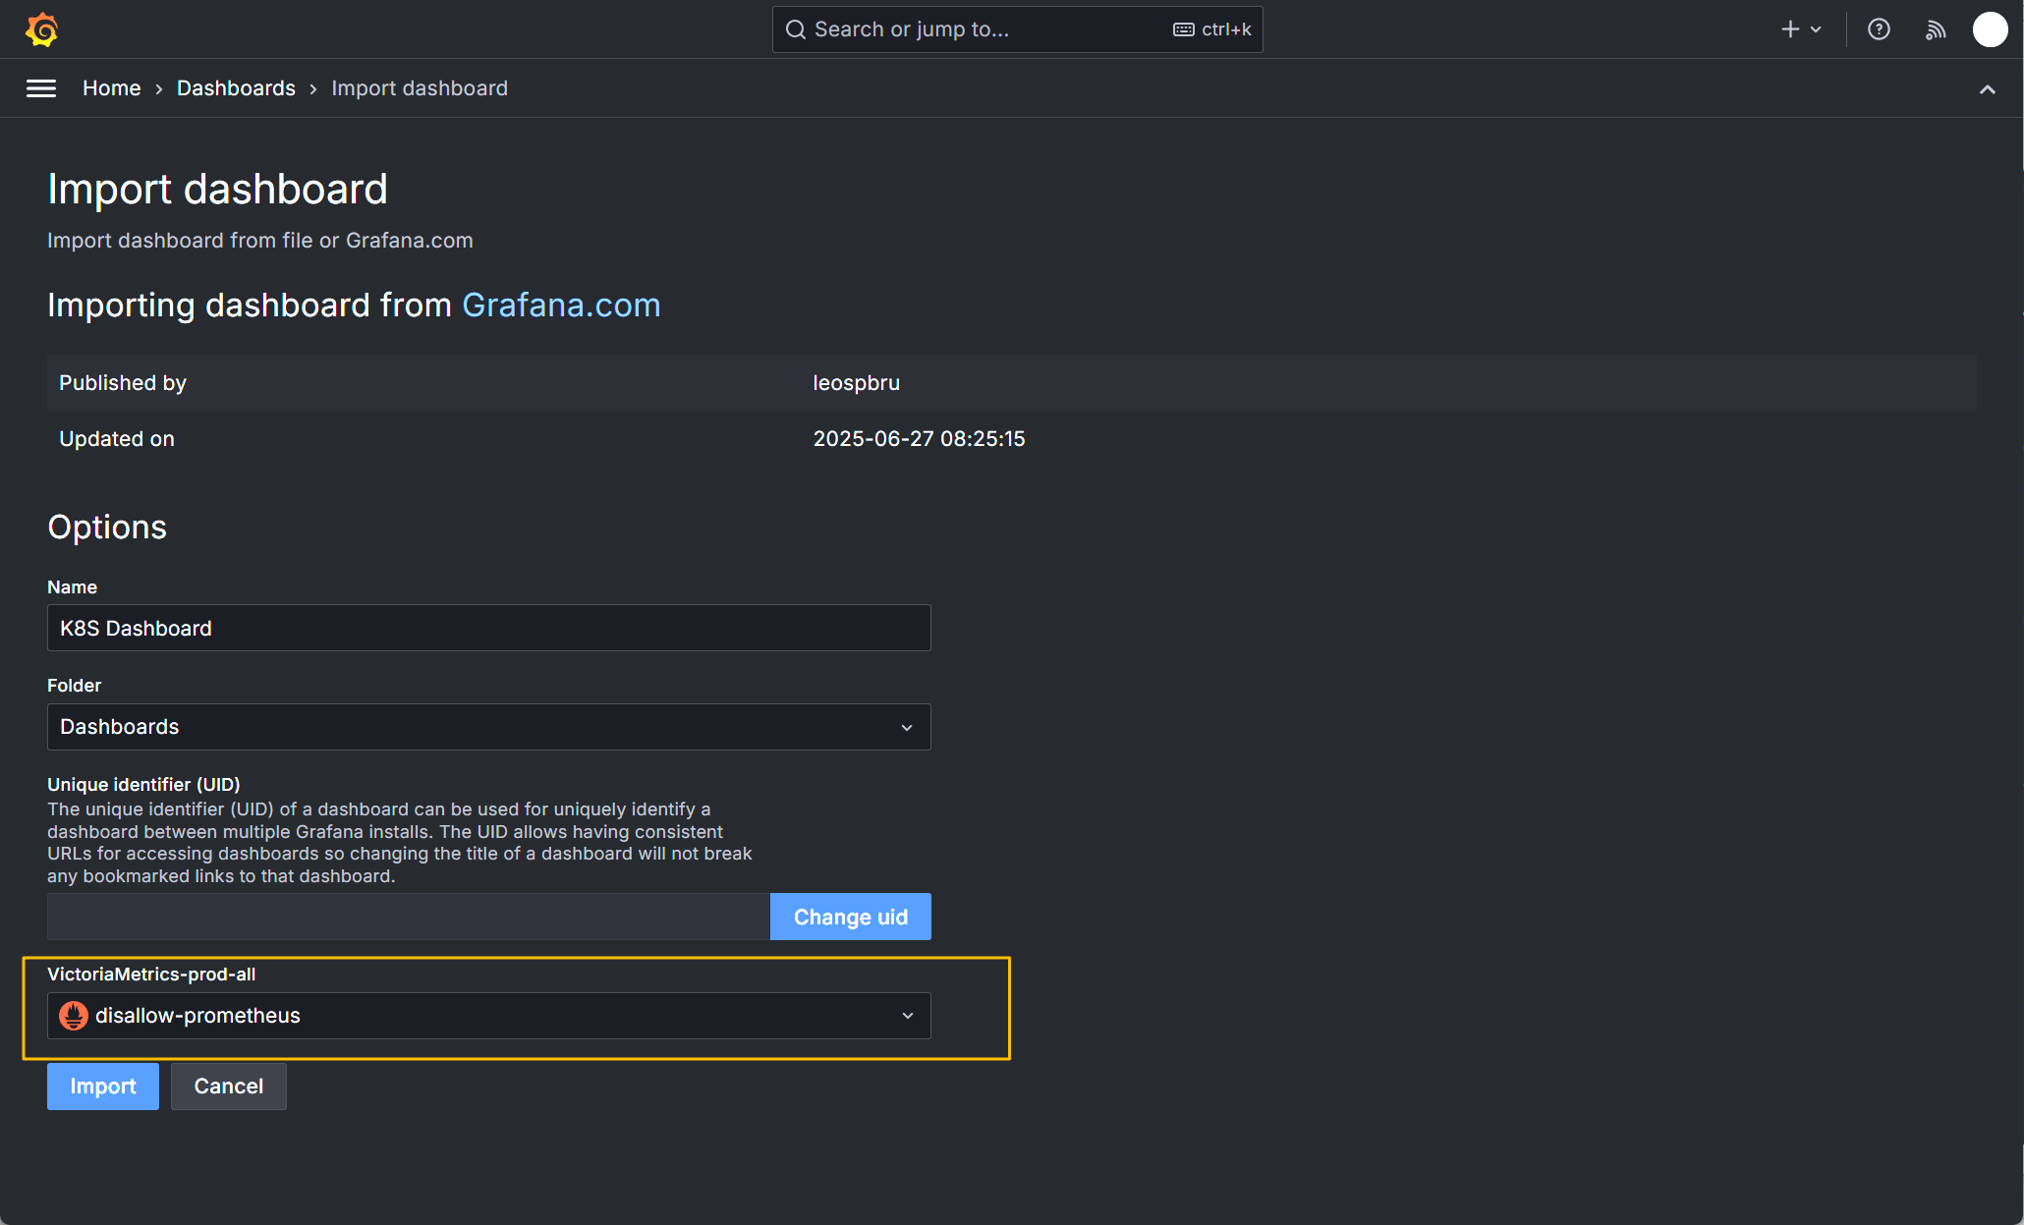2024x1225 pixels.
Task: Click the ctrl+k keyboard shortcut icon
Action: point(1184,29)
